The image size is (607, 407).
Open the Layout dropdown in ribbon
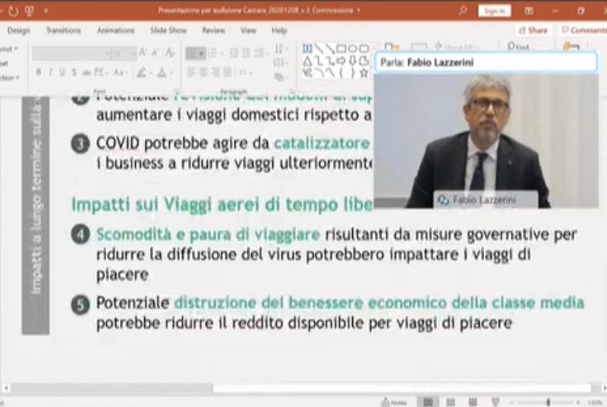[8, 49]
